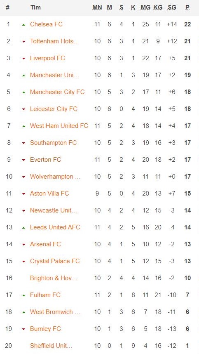The image size is (199, 354).
Task: Click the red down arrow beside Leicester City FC
Action: (x=23, y=109)
